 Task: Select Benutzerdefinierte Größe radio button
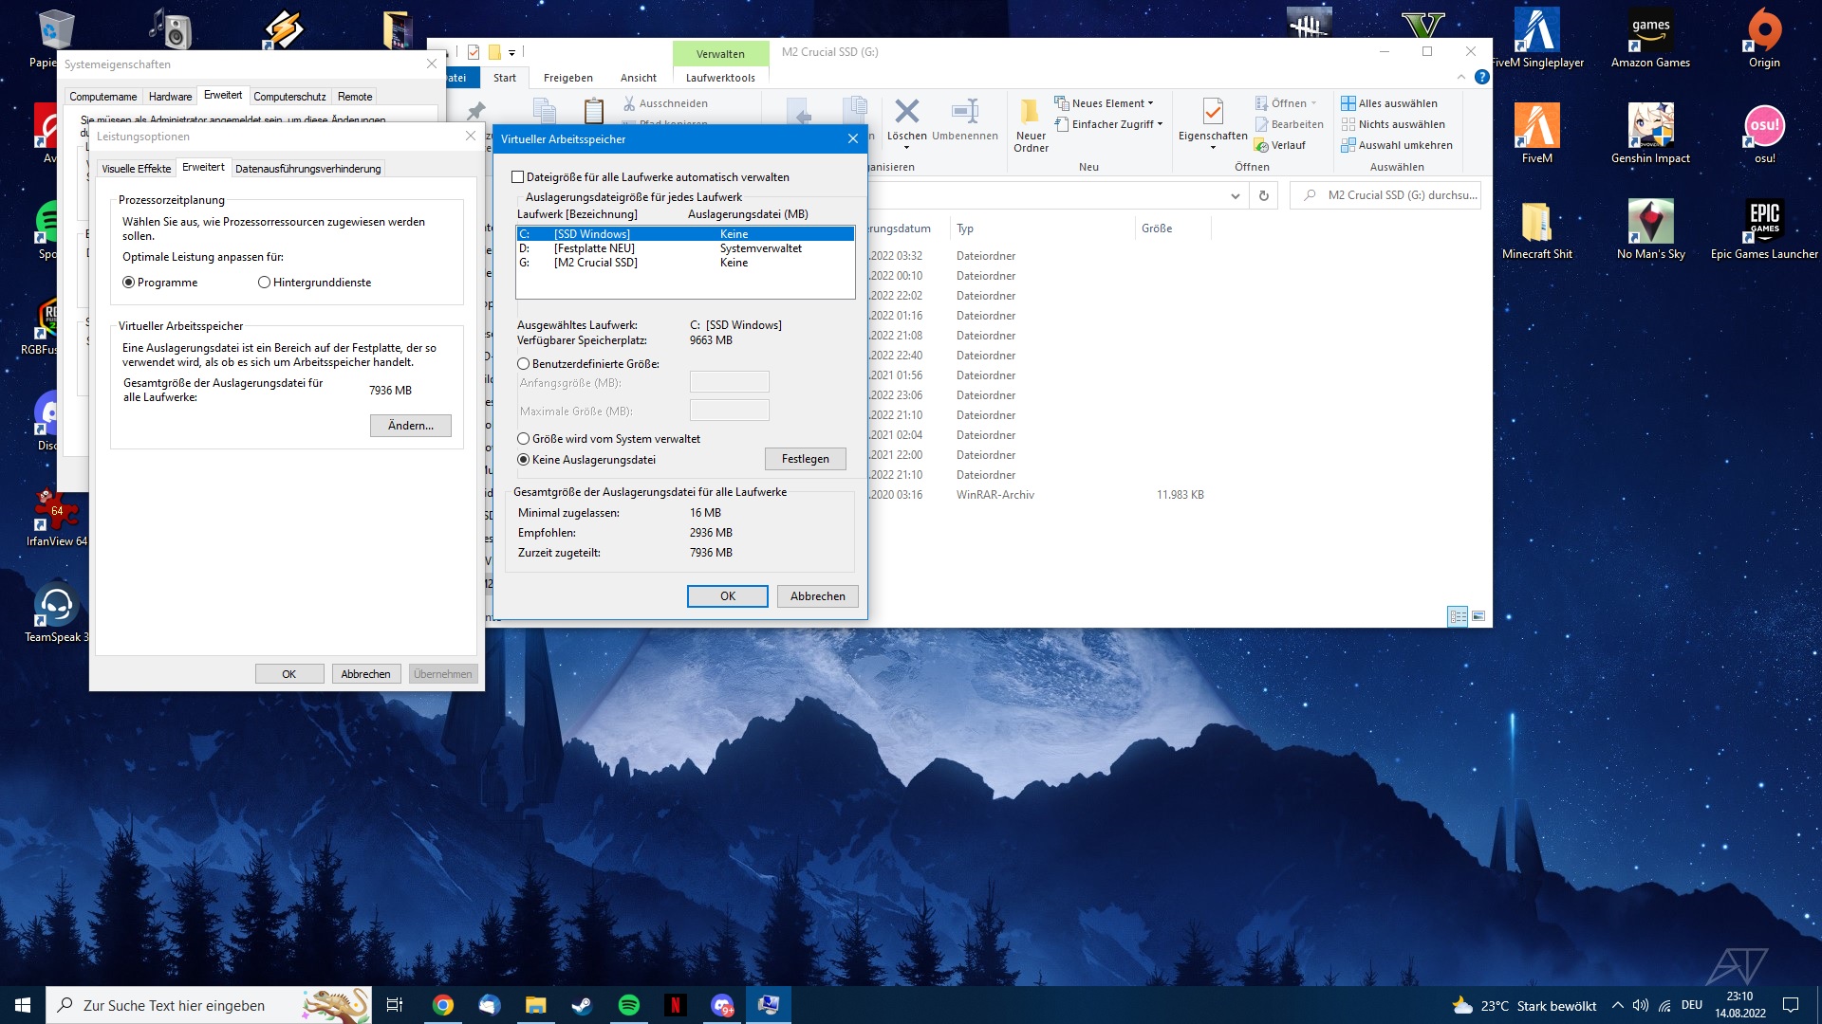pos(524,364)
